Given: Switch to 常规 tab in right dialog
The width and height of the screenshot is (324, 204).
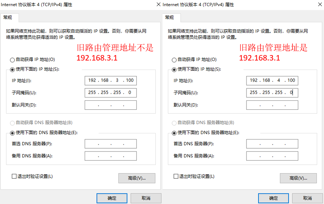Looking at the screenshot, I should pyautogui.click(x=169, y=17).
